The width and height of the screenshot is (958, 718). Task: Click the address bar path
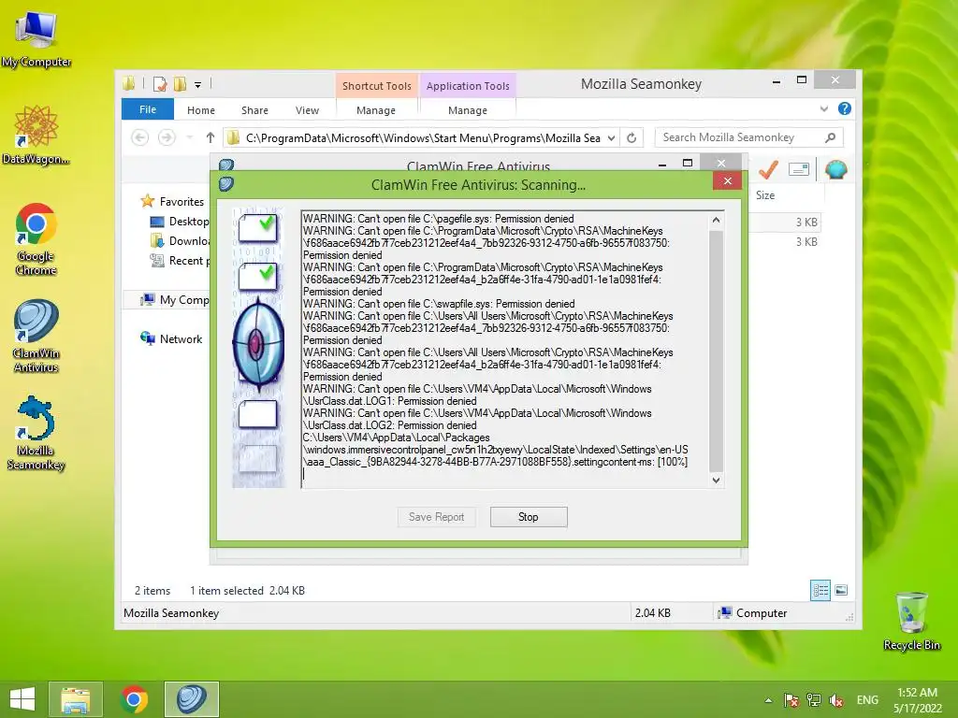tap(423, 138)
